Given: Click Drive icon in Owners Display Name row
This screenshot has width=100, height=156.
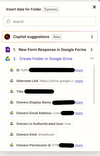Looking at the screenshot, I should click(12, 102).
